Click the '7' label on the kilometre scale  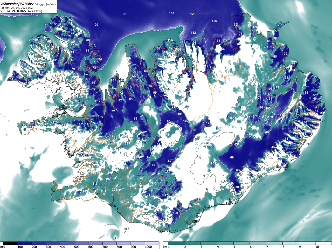(x=267, y=247)
